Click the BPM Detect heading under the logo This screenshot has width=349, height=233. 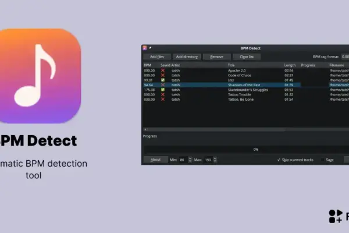(38, 140)
